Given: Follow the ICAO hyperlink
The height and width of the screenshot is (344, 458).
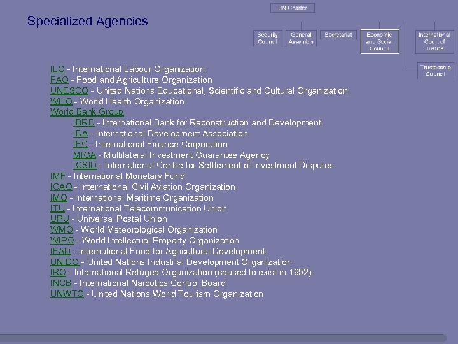Looking at the screenshot, I should [x=61, y=187].
